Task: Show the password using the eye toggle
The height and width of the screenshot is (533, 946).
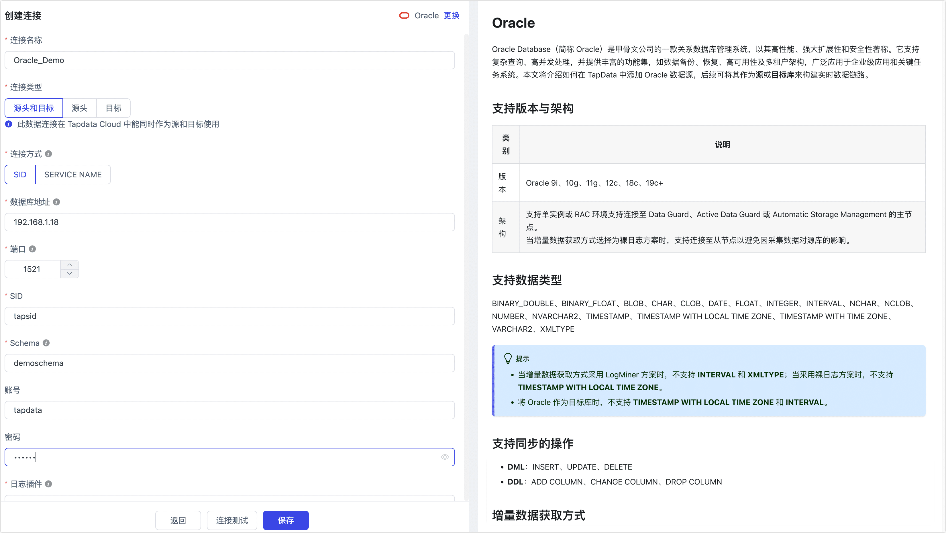Action: click(444, 457)
